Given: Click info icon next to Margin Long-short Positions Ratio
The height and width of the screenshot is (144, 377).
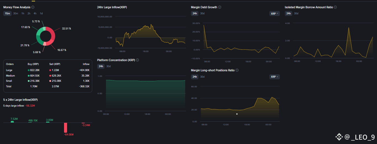Looking at the screenshot, I should 237,70.
